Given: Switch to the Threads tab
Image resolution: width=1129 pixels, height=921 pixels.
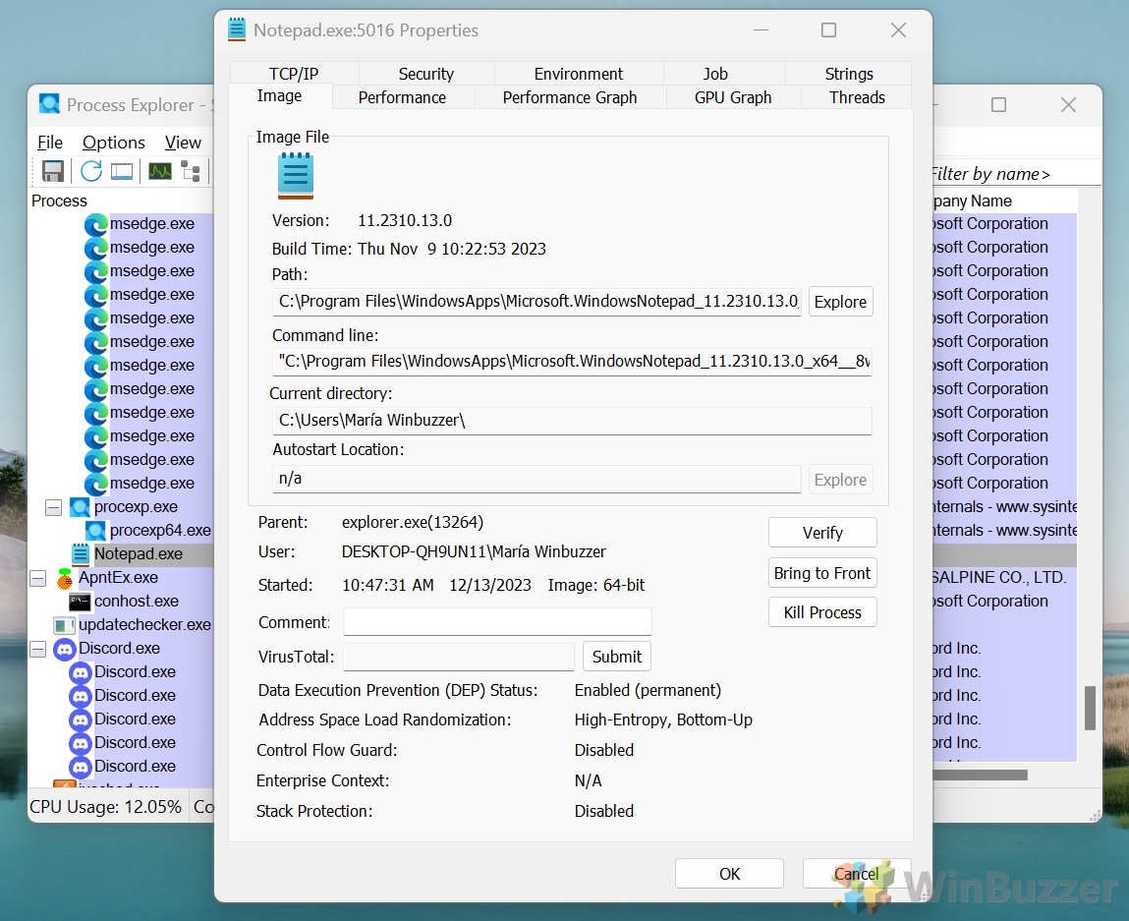Looking at the screenshot, I should tap(857, 97).
